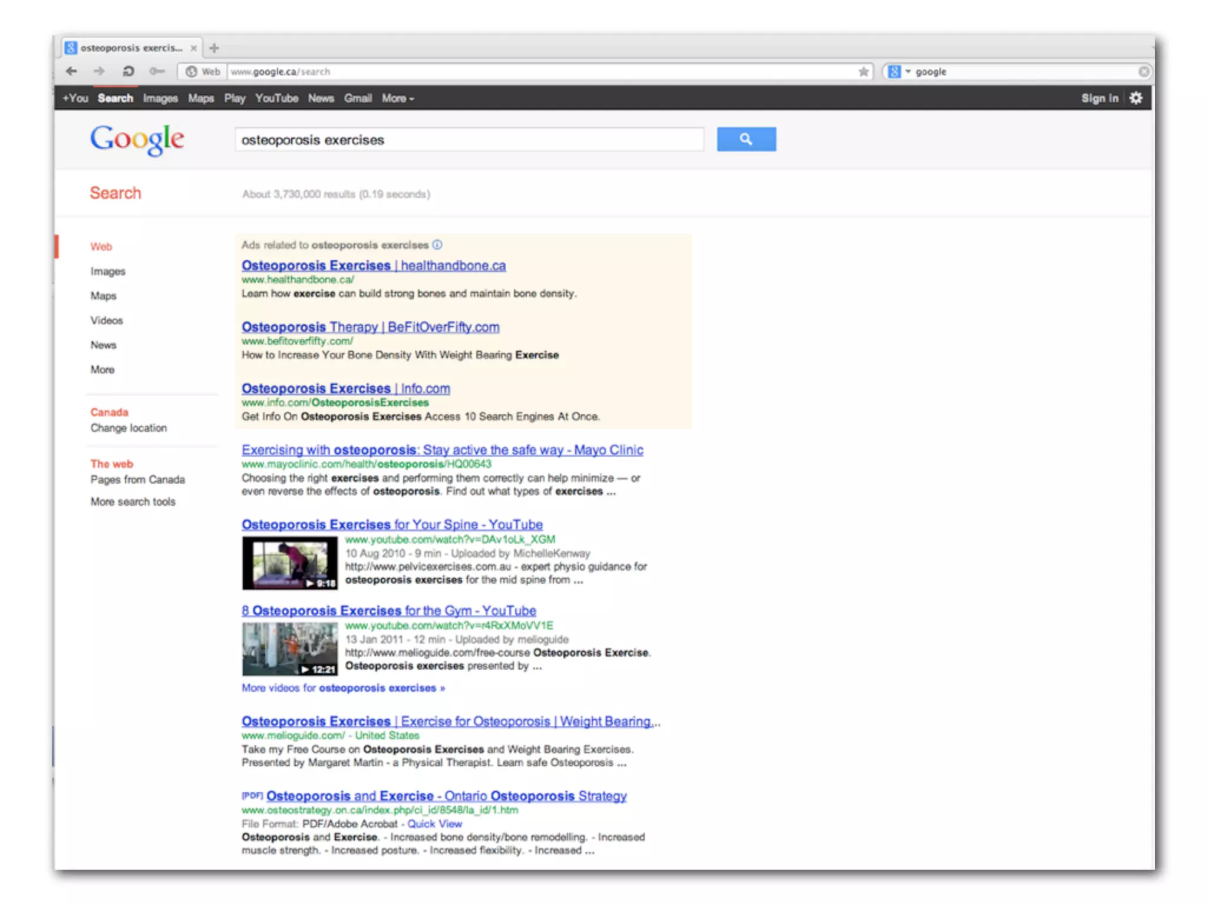This screenshot has width=1207, height=905.
Task: Click the Spine exercises video thumbnail
Action: [x=290, y=563]
